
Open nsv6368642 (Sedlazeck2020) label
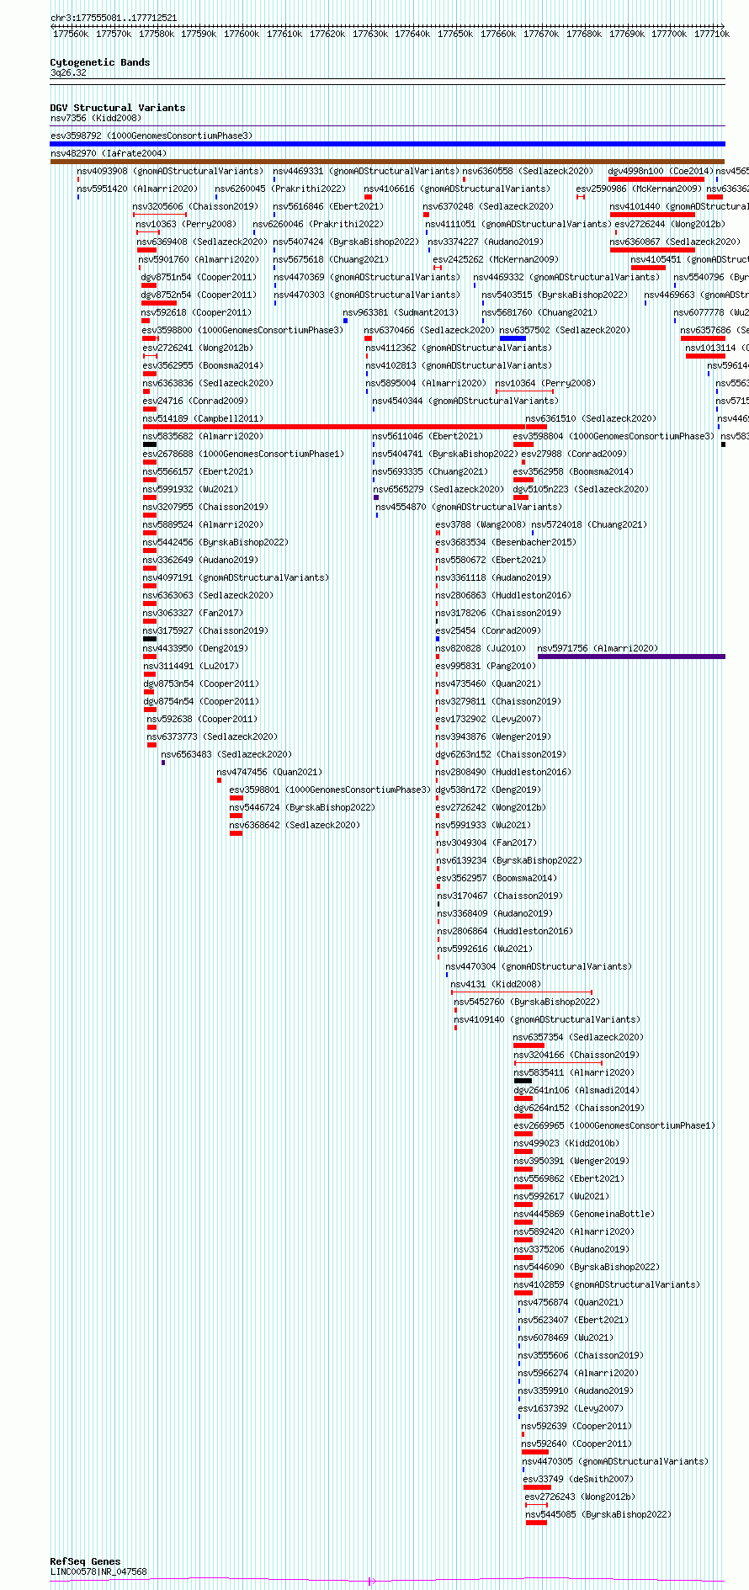click(x=295, y=825)
